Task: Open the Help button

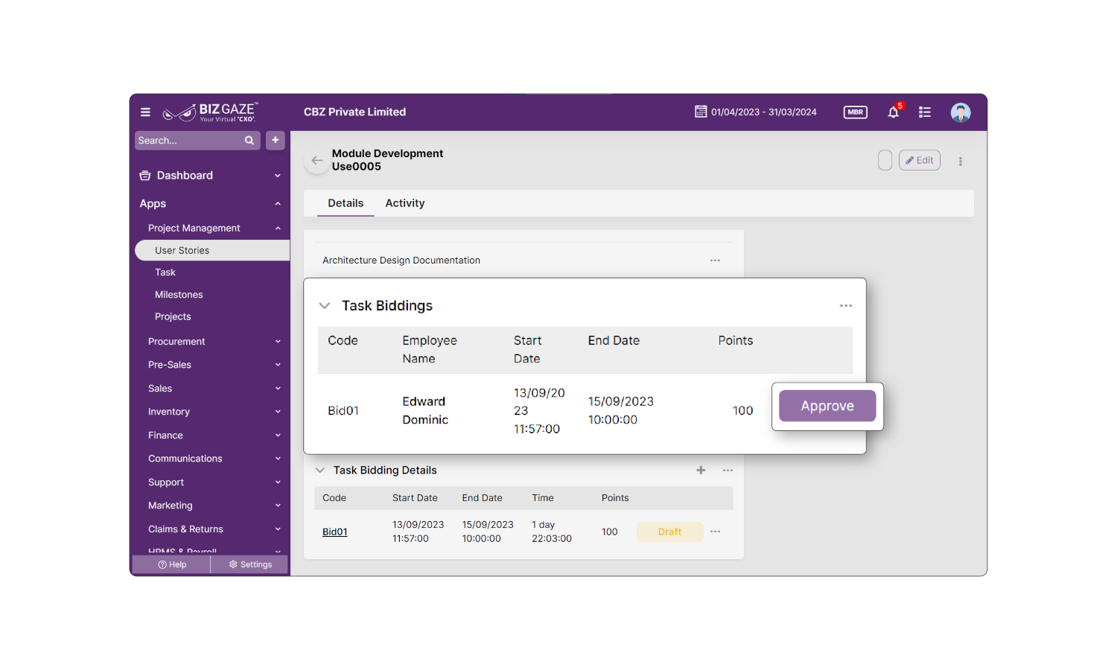Action: pos(172,564)
